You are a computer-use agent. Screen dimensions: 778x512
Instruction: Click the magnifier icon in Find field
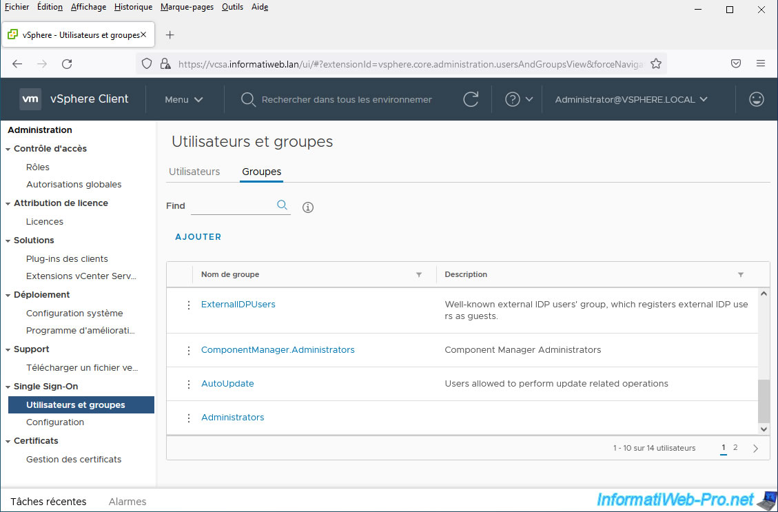[x=282, y=205]
